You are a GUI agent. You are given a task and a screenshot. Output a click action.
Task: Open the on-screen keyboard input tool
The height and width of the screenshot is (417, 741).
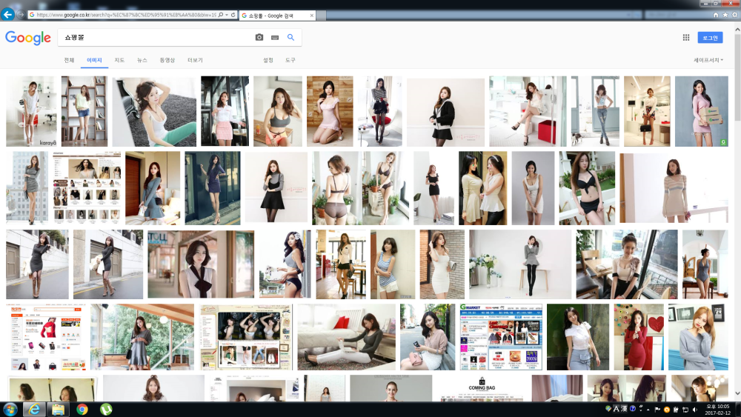coord(275,37)
